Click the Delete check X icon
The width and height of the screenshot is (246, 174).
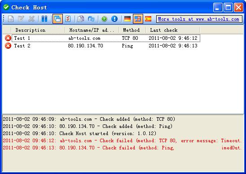click(x=31, y=19)
